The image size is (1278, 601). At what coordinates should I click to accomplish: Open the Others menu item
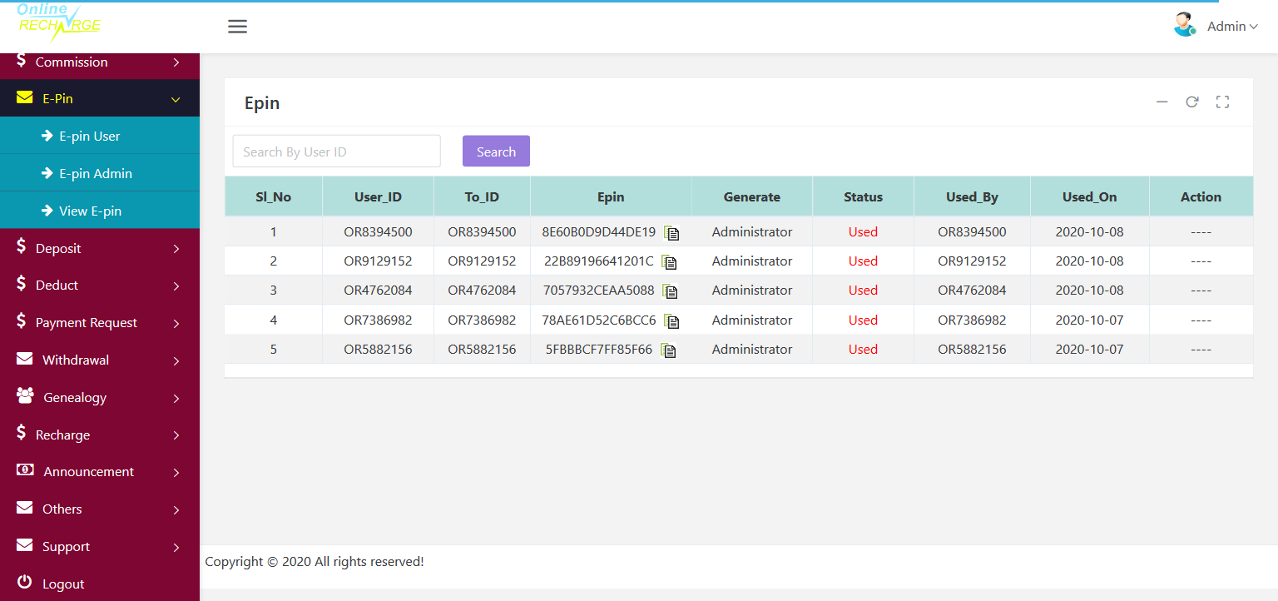[x=100, y=509]
